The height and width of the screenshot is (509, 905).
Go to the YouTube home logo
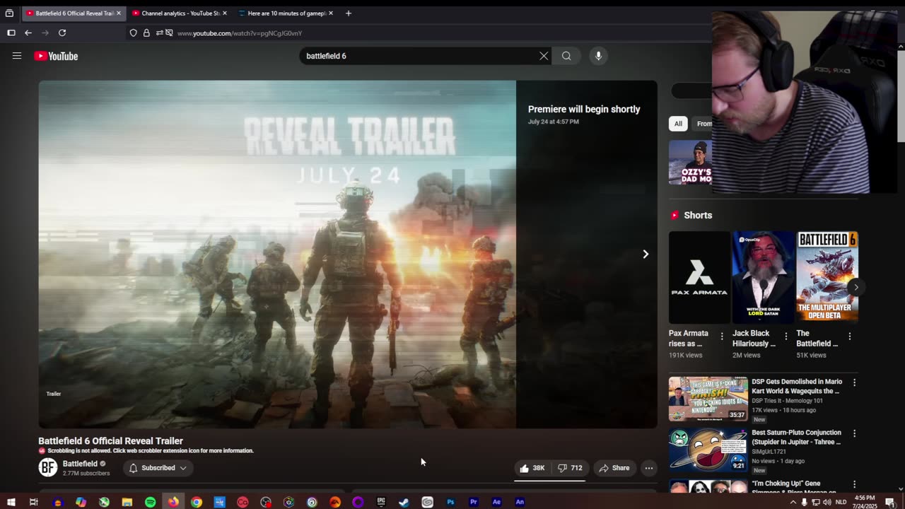tap(56, 56)
